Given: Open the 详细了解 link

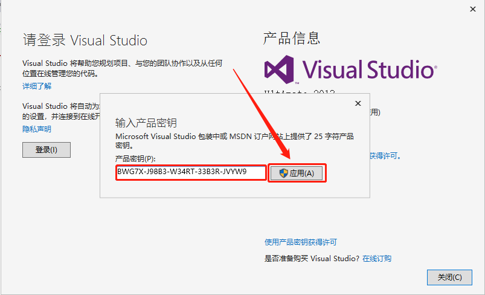Looking at the screenshot, I should click(37, 86).
